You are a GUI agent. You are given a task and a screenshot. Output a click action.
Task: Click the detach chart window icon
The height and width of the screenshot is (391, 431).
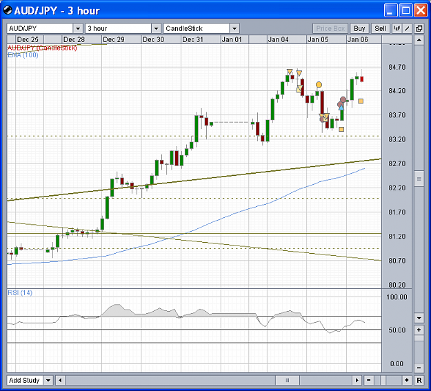click(419, 28)
